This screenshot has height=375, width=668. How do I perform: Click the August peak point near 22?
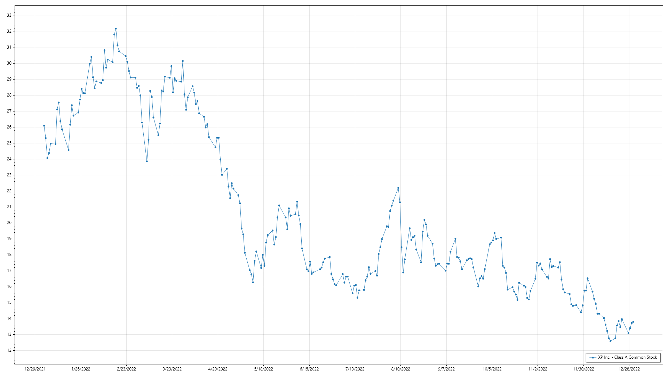398,188
